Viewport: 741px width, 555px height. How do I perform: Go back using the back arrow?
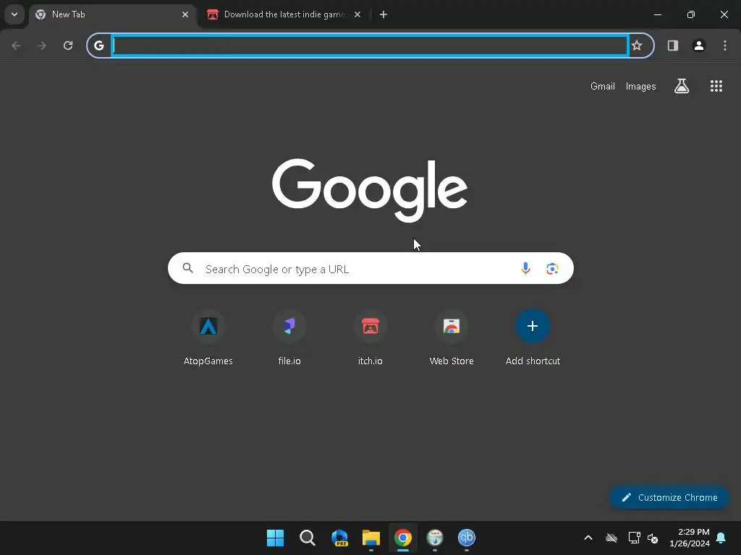pos(16,46)
